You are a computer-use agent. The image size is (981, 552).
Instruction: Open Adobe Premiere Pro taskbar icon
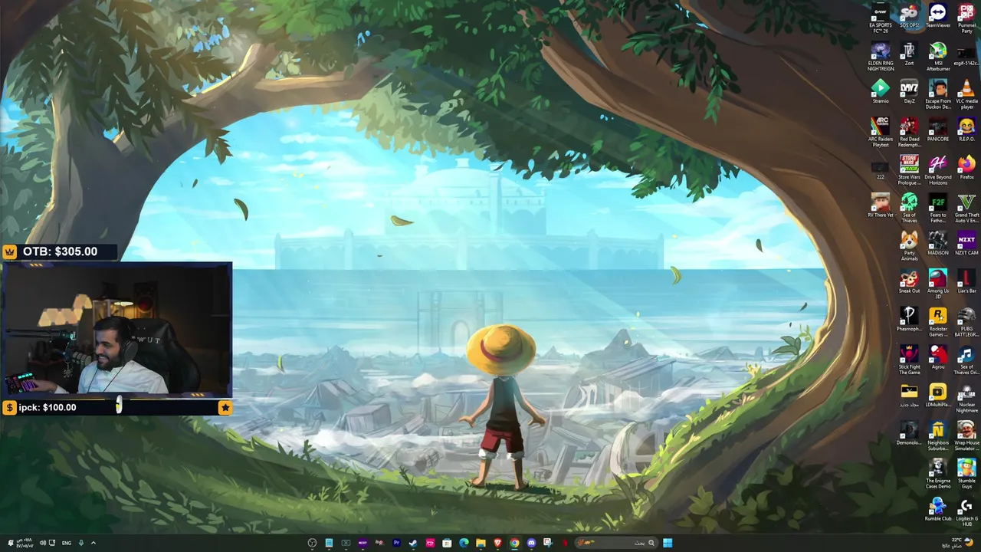(x=396, y=543)
